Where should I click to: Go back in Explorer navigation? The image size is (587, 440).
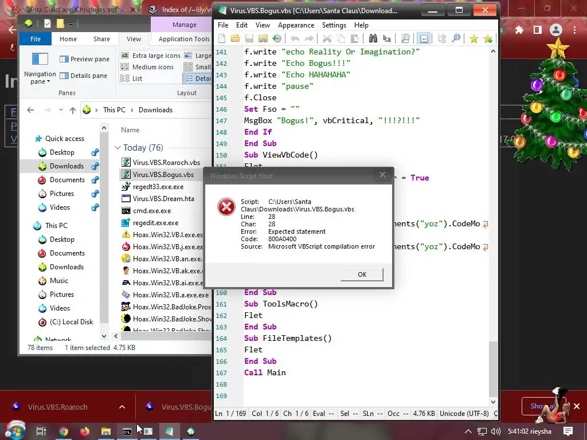[31, 110]
